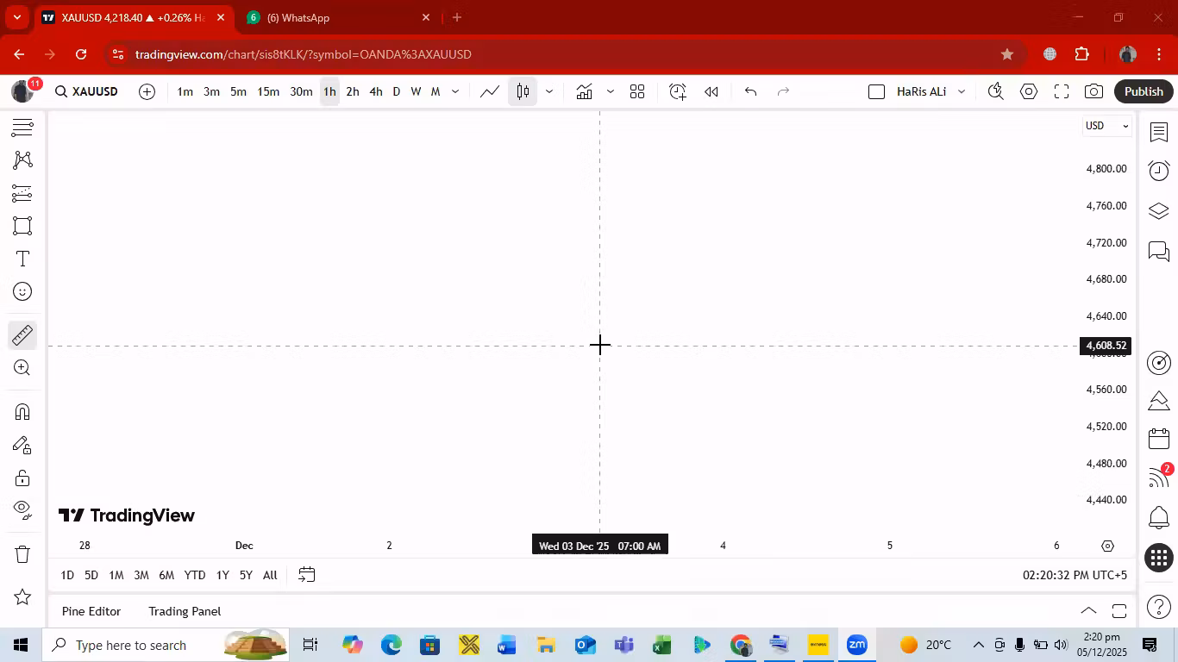Select the Text annotation tool

22,259
